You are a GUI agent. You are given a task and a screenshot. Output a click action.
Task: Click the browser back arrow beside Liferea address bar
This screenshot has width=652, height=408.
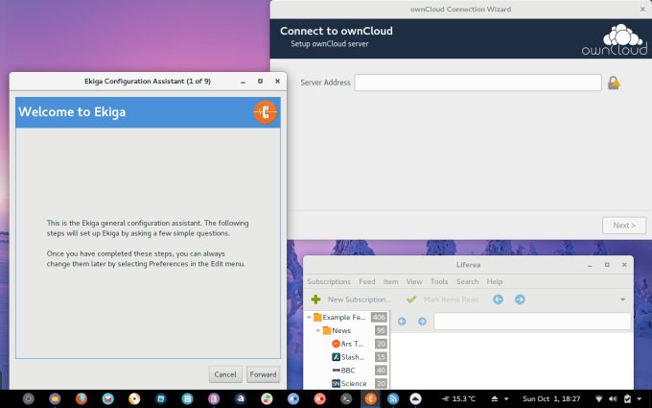click(402, 321)
